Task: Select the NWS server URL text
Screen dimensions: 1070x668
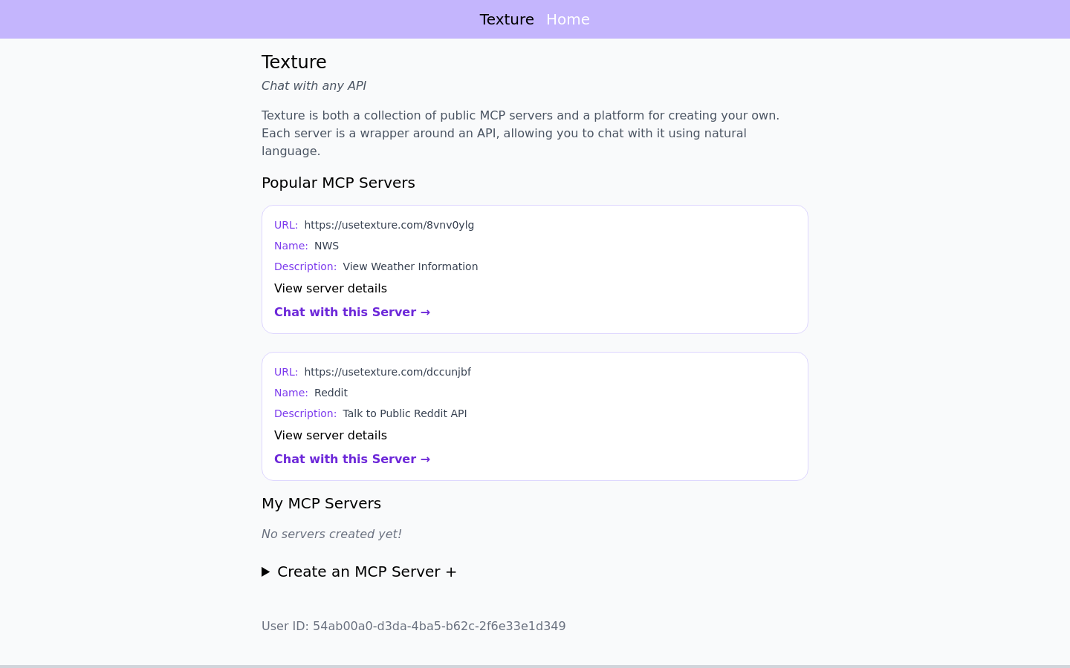Action: [389, 225]
